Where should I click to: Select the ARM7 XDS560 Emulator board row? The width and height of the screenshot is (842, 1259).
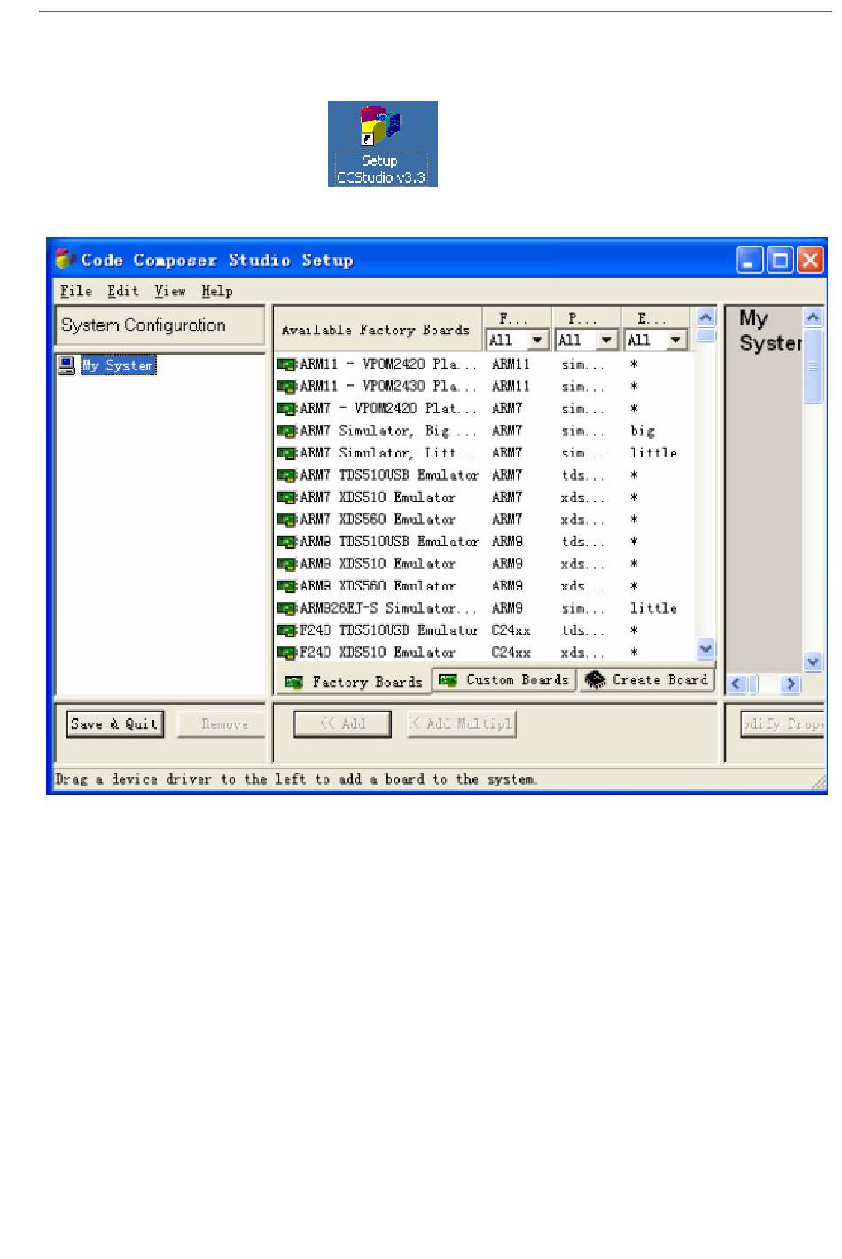point(484,520)
